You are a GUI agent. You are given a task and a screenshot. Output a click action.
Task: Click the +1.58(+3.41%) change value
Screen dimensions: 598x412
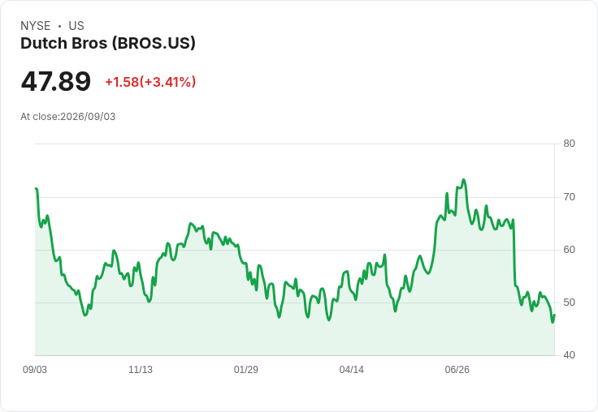click(150, 82)
